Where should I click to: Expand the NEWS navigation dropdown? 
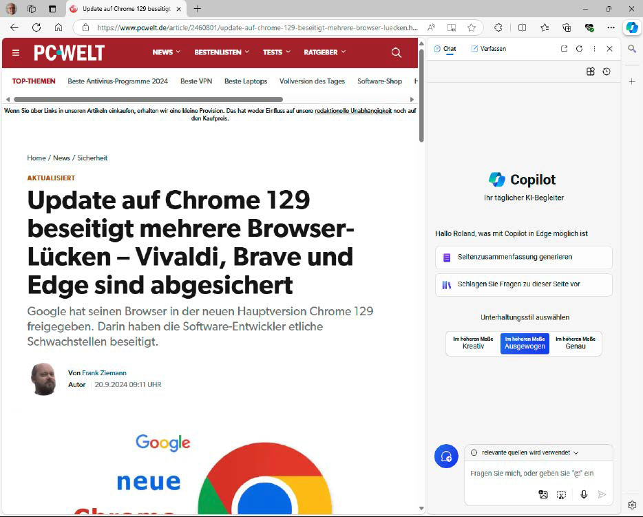point(166,52)
